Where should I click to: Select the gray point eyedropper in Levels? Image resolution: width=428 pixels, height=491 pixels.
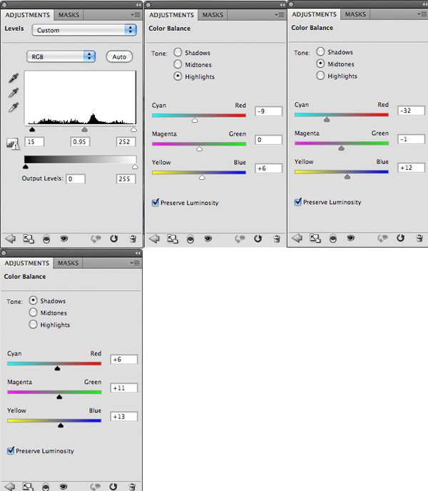[14, 93]
